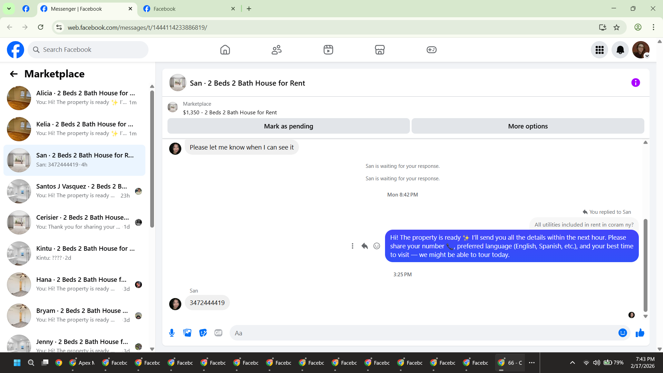The height and width of the screenshot is (373, 663).
Task: Open Marketplace tab in top navigation
Action: (380, 50)
